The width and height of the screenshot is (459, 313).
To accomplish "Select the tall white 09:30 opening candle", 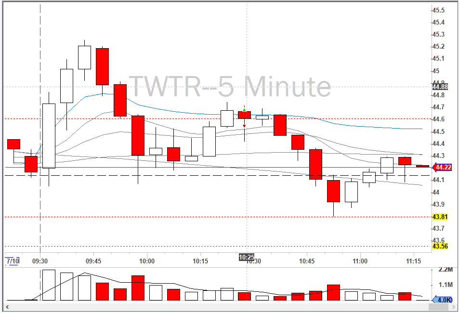I will 49,136.
